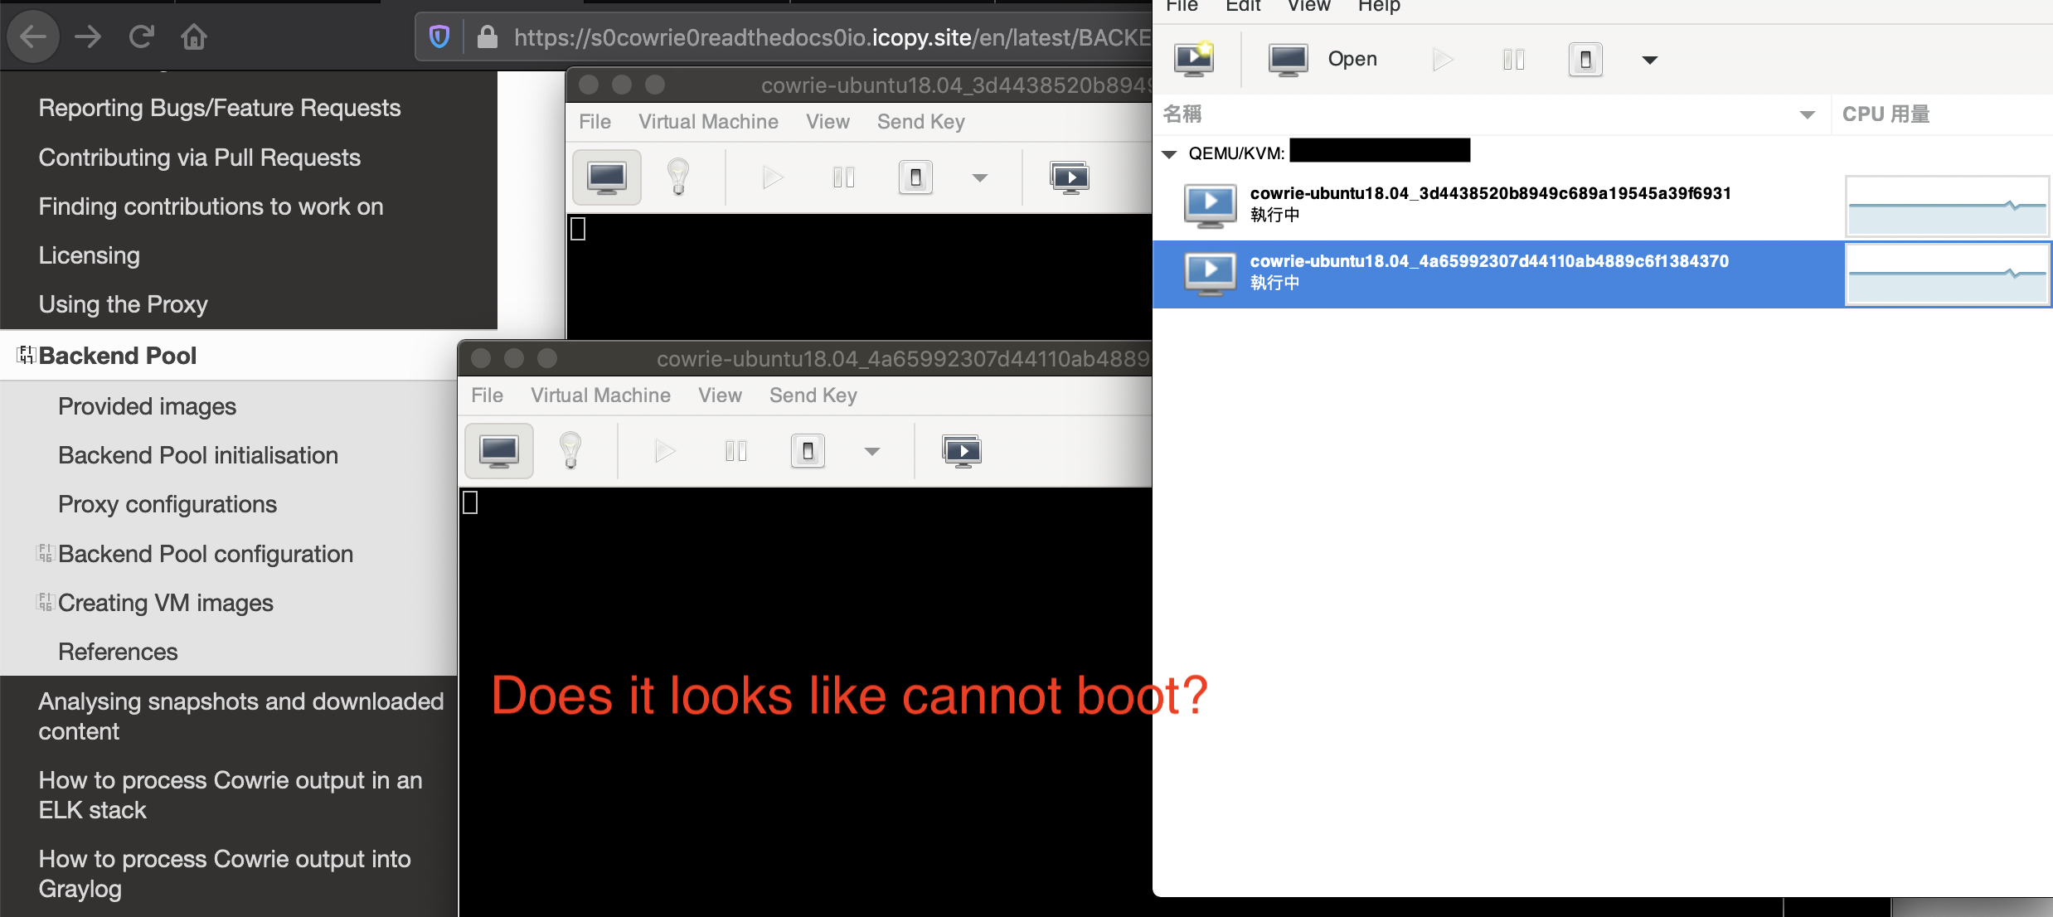This screenshot has width=2053, height=917.
Task: Open the Proxy configurations documentation link
Action: coord(167,503)
